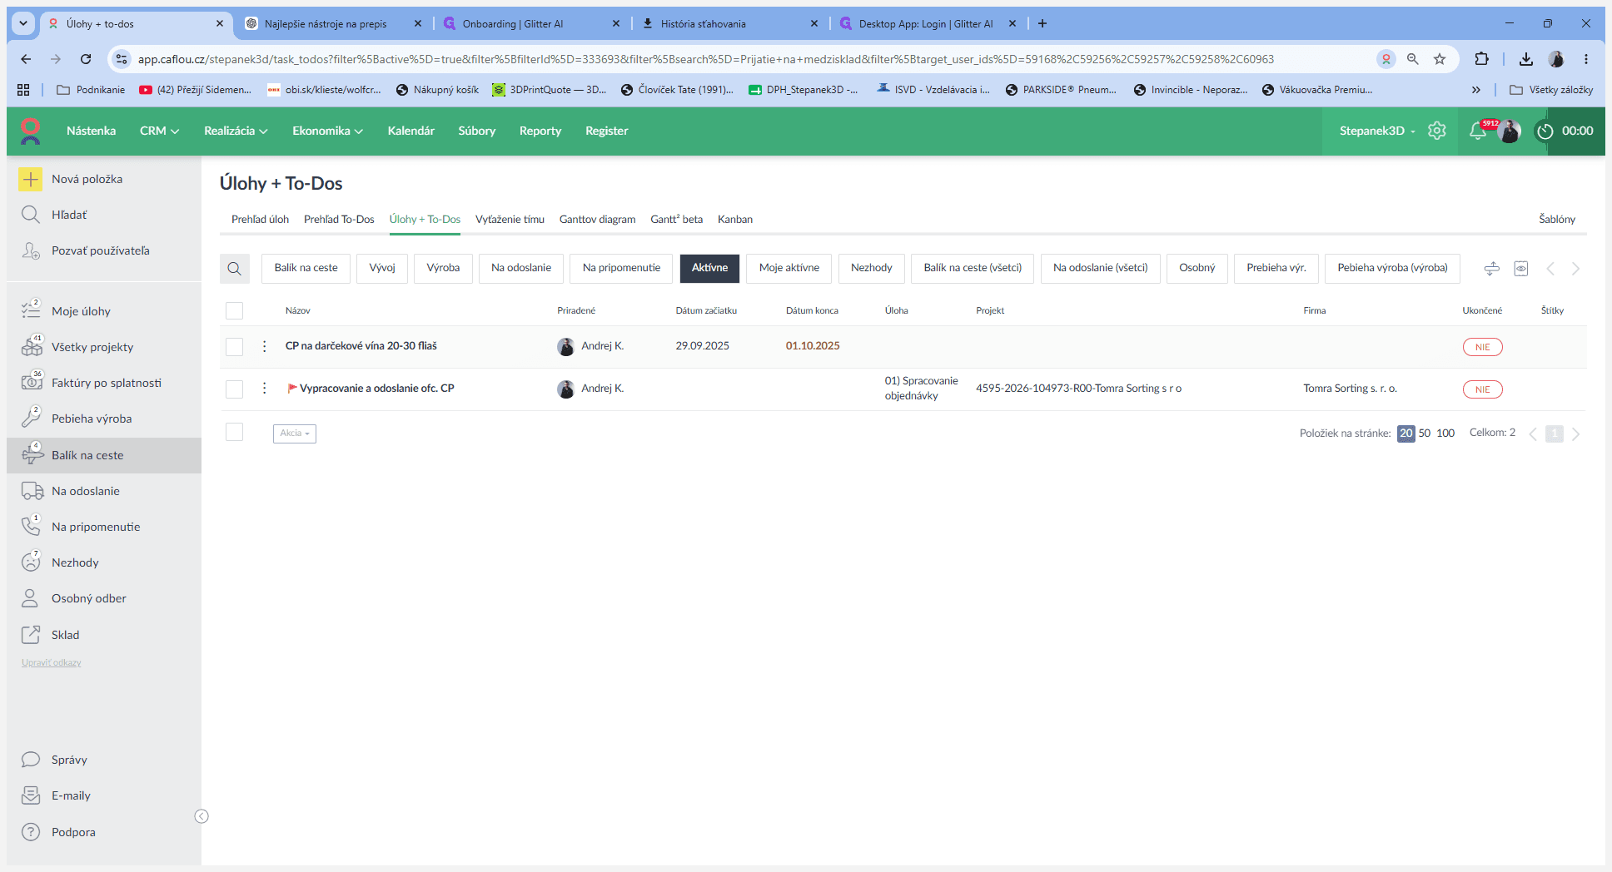The image size is (1612, 872).
Task: Open the Šablóny link
Action: click(x=1557, y=220)
